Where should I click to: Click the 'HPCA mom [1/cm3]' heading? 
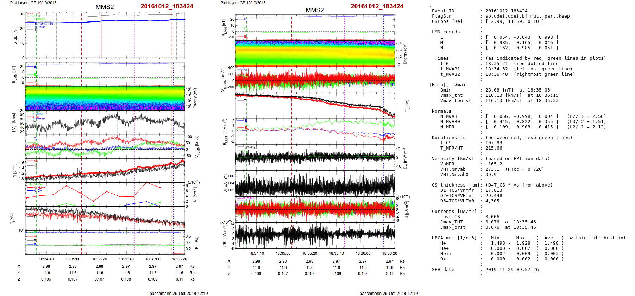pos(454,238)
